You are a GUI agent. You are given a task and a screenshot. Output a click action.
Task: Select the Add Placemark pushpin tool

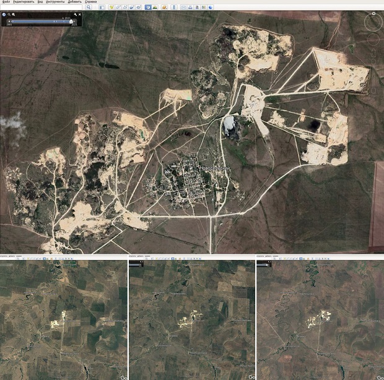click(x=111, y=7)
